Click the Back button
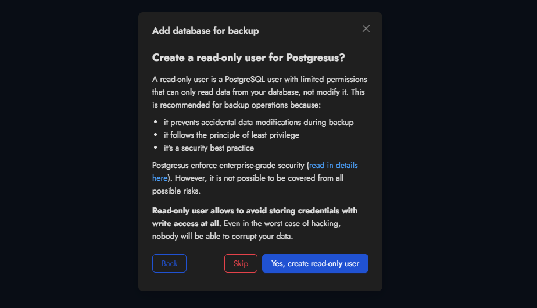The height and width of the screenshot is (308, 537). click(x=169, y=263)
